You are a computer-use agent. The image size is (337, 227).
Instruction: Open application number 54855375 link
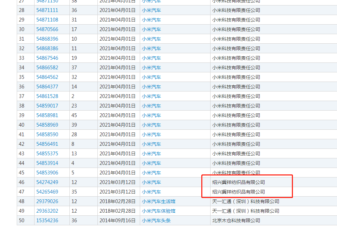tap(47, 153)
